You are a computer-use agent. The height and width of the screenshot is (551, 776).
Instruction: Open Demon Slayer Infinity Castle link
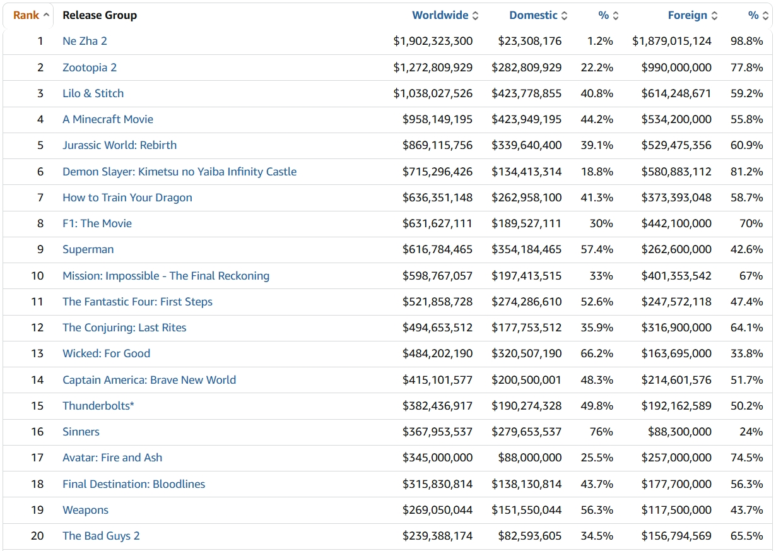179,172
